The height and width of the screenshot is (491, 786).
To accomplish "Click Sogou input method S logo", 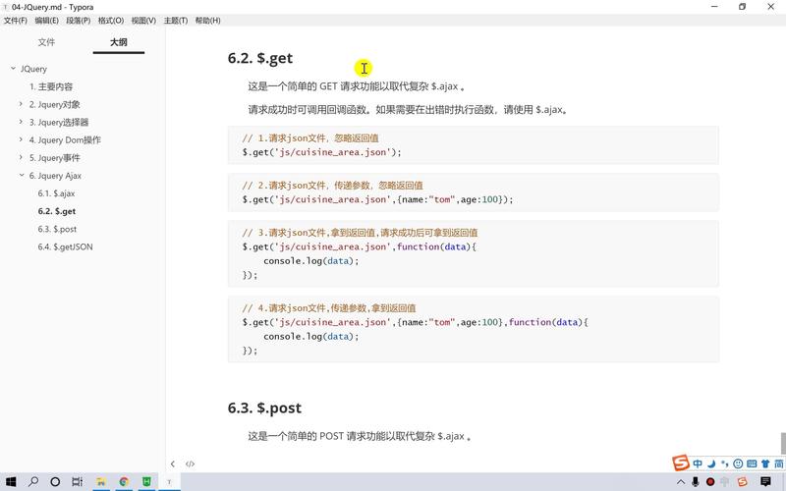I will (x=681, y=463).
